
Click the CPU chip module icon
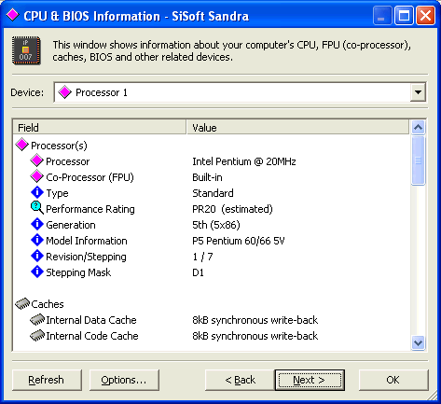coord(26,50)
